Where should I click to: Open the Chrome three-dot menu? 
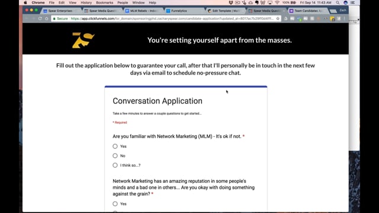point(345,18)
